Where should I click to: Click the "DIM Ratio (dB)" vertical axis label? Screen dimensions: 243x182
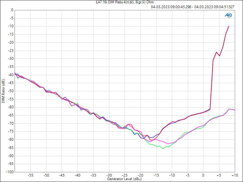coord(3,91)
